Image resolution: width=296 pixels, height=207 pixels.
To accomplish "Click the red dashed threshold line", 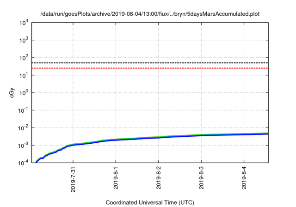I will coord(150,68).
